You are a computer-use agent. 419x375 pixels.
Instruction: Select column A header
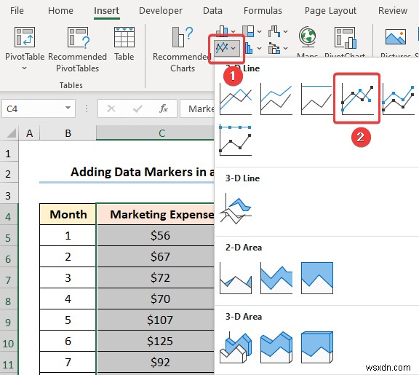coord(29,133)
